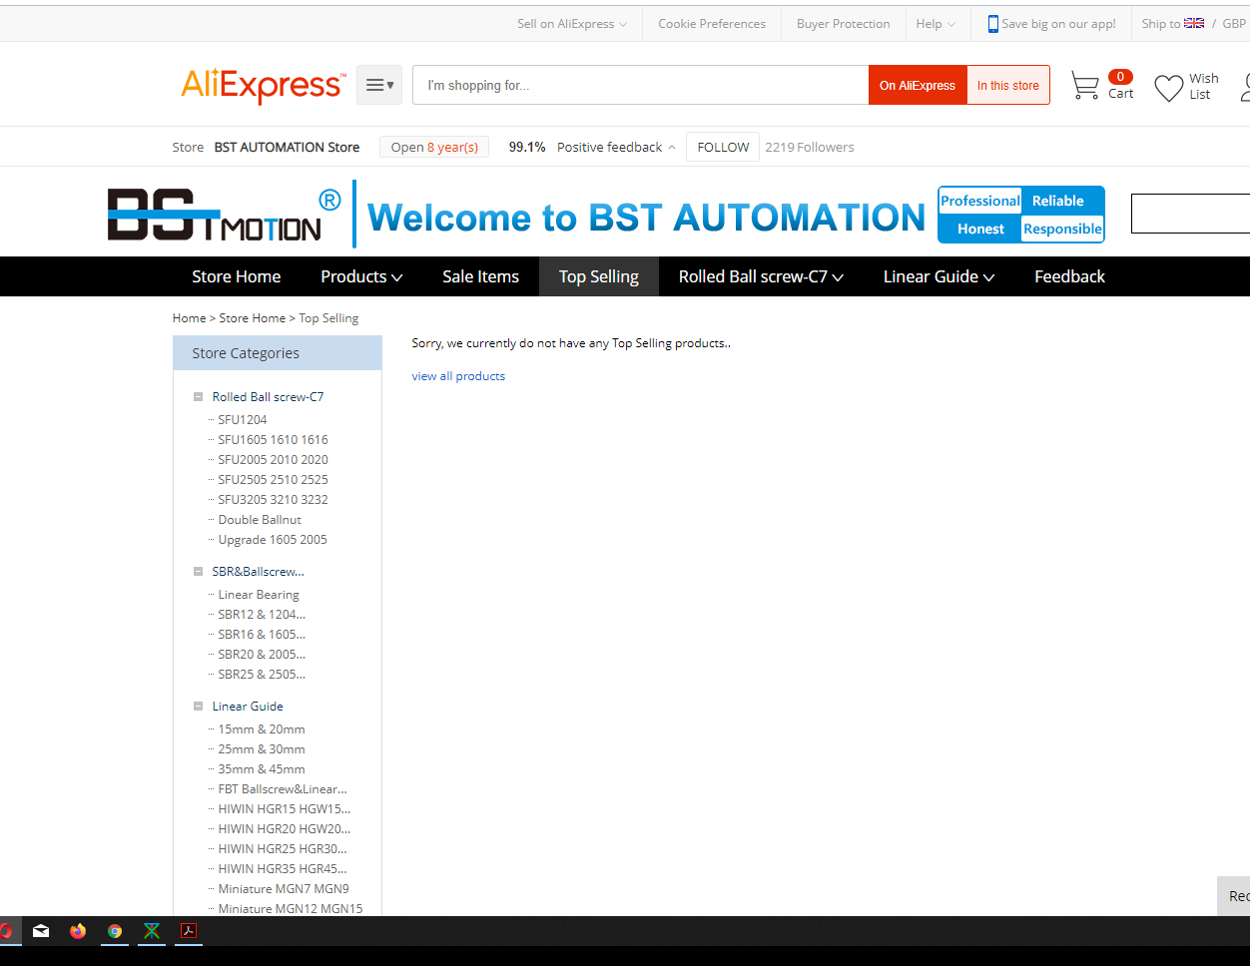Open Miniature MGN12 MGN15 category
This screenshot has width=1250, height=966.
tap(291, 909)
